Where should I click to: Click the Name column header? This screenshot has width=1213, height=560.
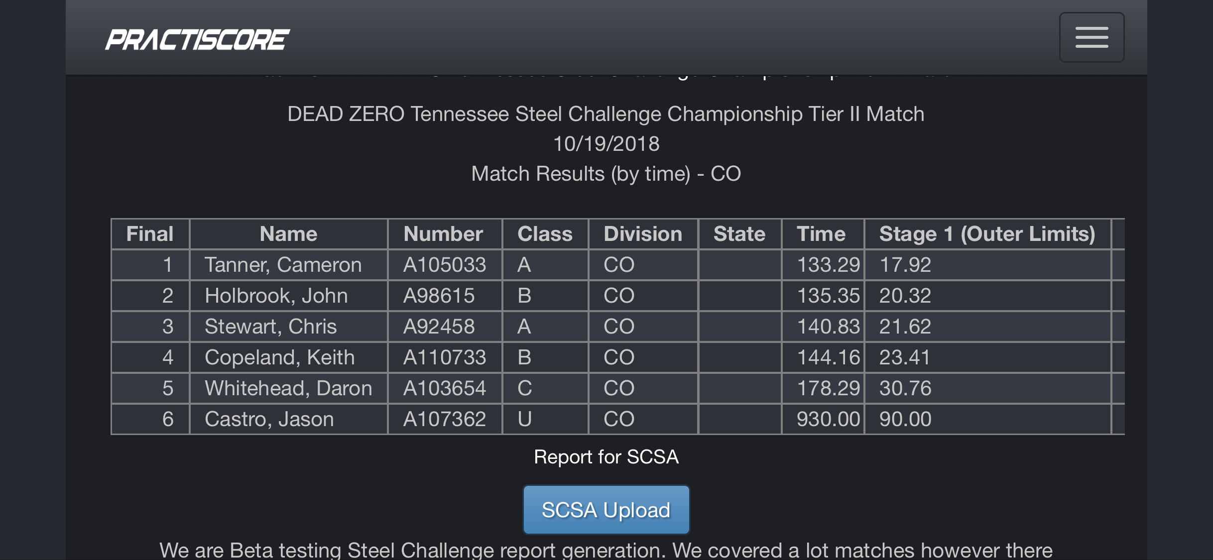coord(288,234)
